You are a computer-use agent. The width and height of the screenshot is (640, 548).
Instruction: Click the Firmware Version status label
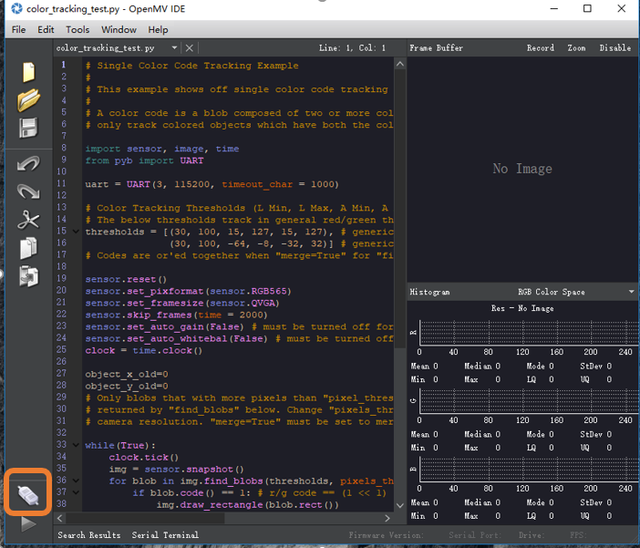coord(387,535)
